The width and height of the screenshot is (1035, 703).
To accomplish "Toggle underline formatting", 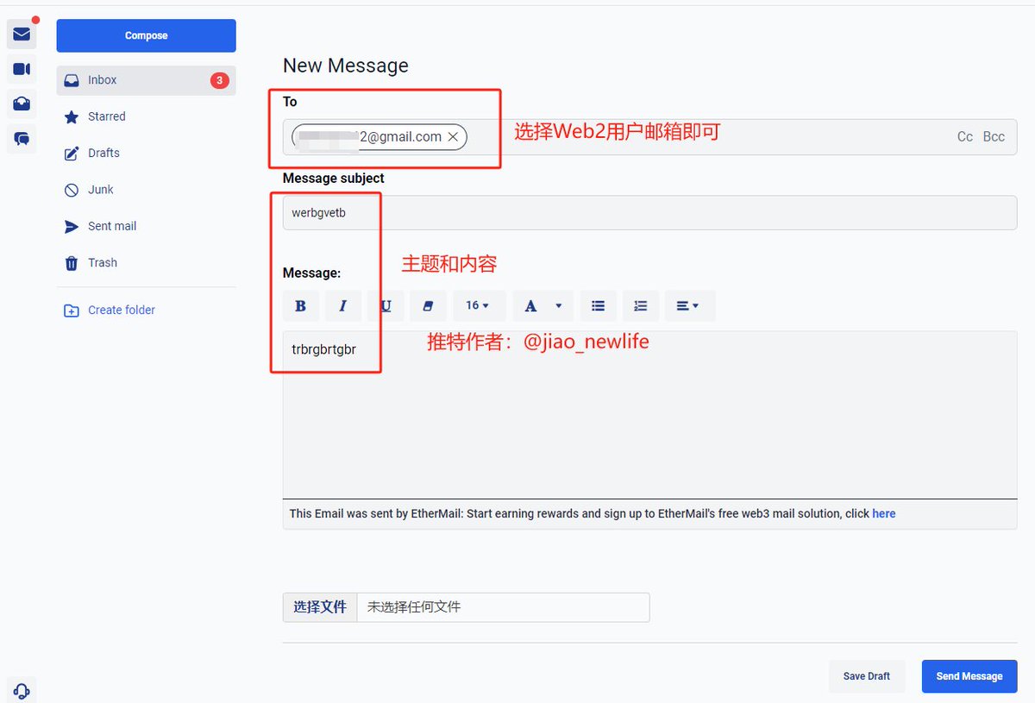I will point(386,305).
